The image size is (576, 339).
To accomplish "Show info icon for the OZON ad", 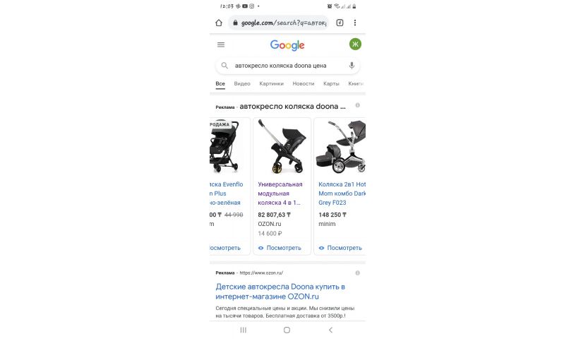I will click(357, 273).
